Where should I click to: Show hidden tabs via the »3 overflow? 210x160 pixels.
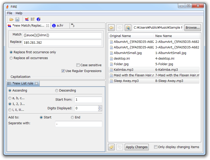point(73,25)
